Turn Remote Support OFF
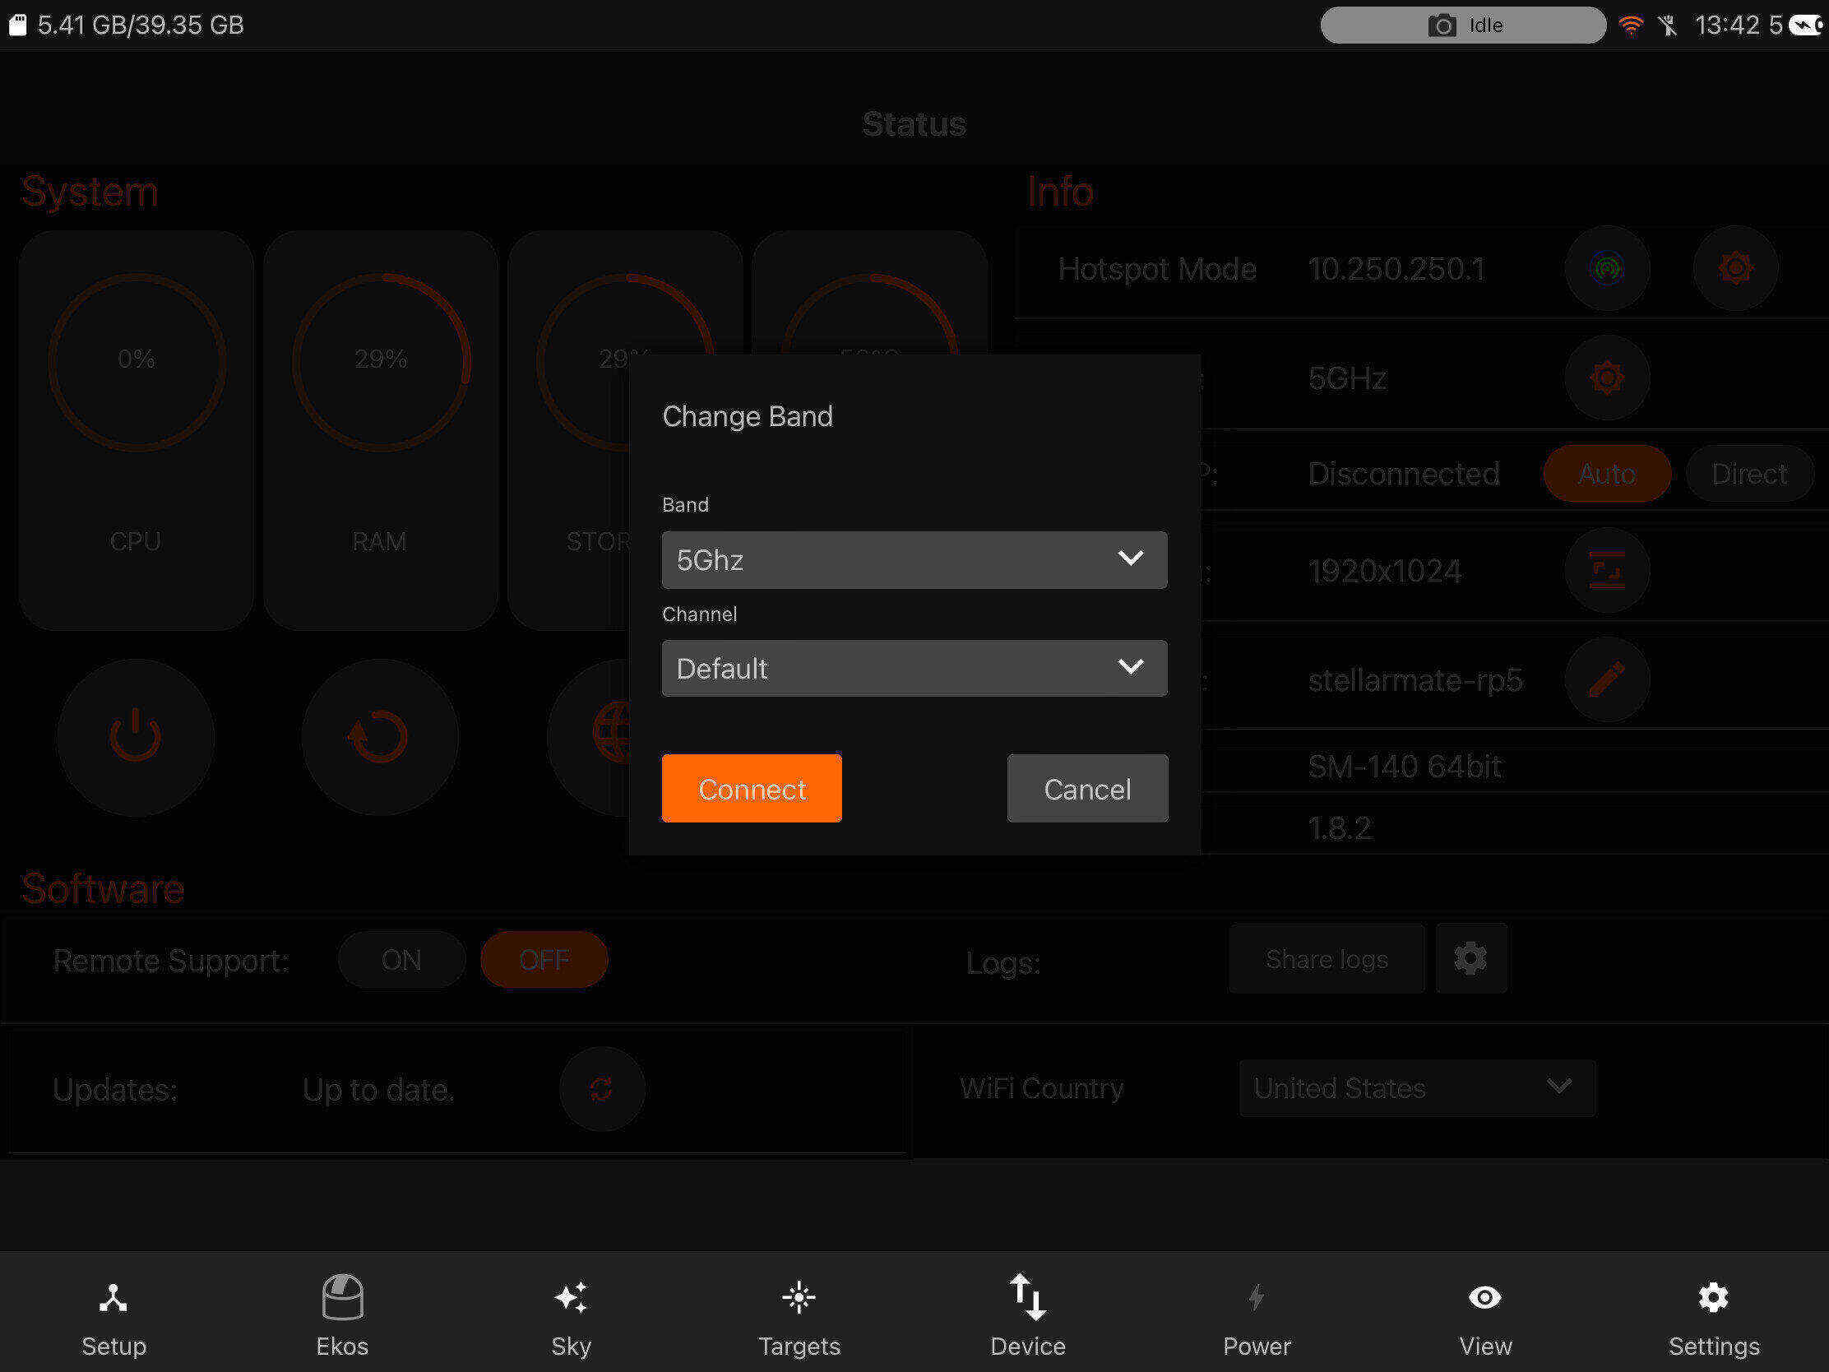 (544, 959)
